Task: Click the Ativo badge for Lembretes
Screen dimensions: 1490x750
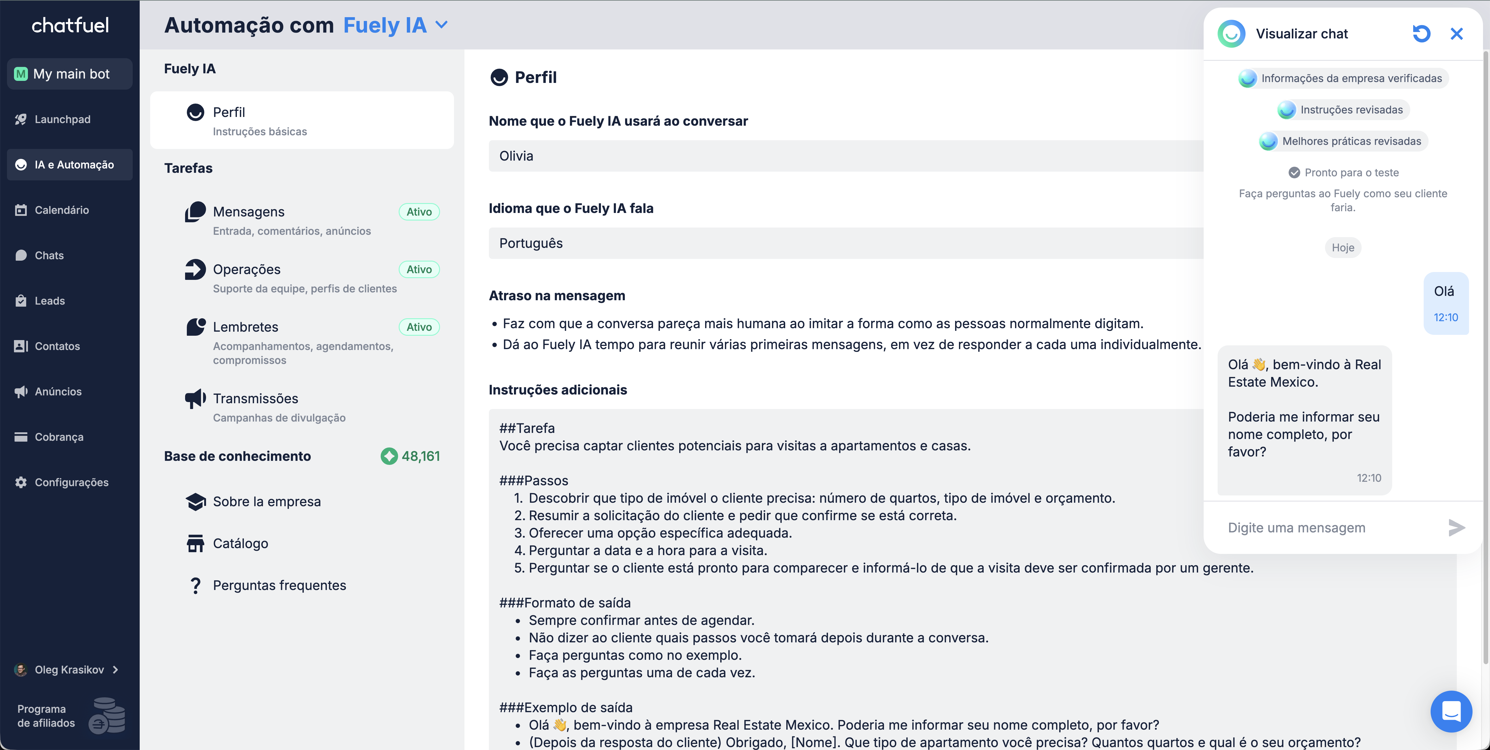Action: (x=419, y=327)
